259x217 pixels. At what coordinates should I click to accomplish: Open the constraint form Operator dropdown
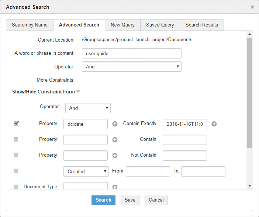point(88,108)
